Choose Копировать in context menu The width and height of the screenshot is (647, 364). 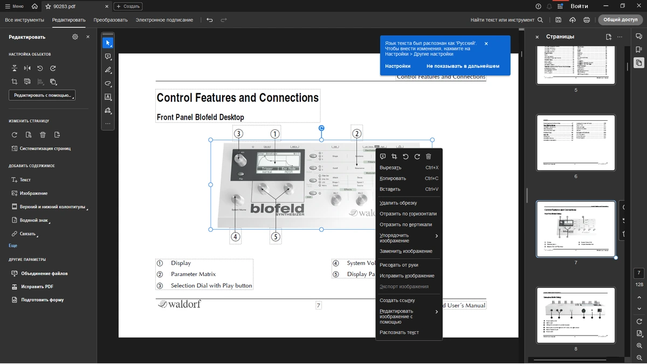coord(409,178)
